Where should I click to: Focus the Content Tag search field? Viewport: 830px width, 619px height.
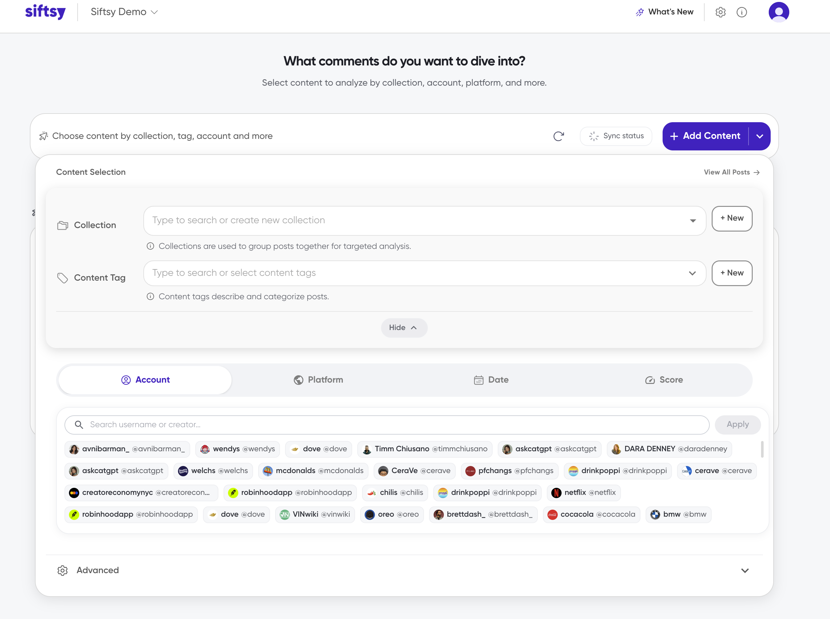coord(425,273)
